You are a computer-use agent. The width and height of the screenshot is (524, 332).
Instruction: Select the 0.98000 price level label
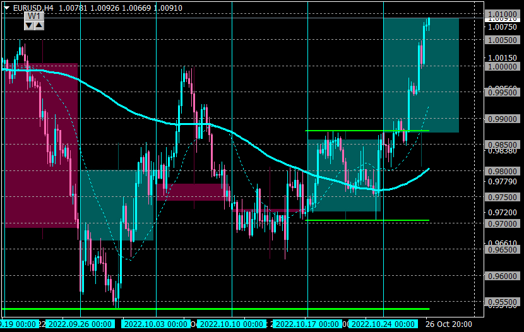point(503,171)
